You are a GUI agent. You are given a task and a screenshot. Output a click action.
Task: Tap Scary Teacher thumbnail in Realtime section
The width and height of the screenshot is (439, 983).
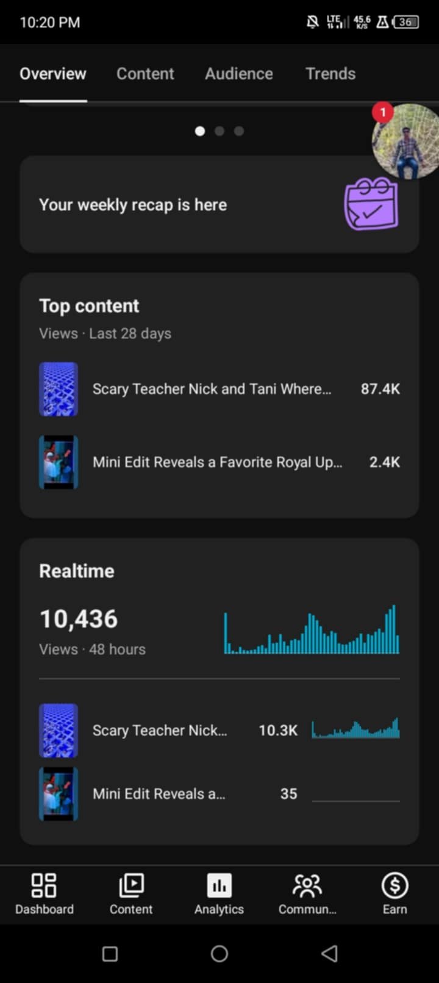[x=59, y=731]
